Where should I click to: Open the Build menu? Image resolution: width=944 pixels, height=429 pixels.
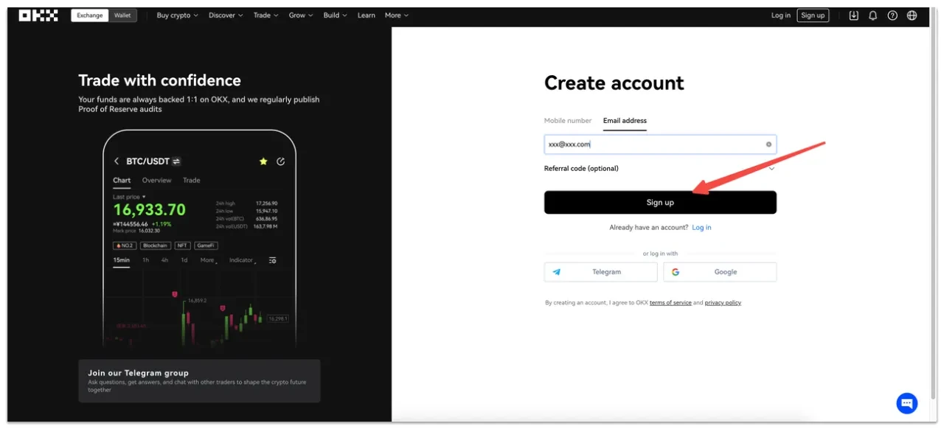[x=335, y=15]
